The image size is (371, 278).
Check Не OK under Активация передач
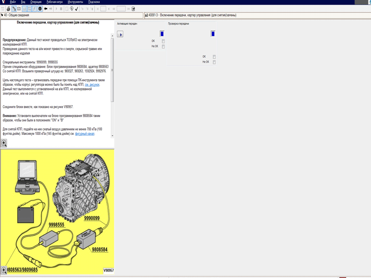(x=163, y=46)
